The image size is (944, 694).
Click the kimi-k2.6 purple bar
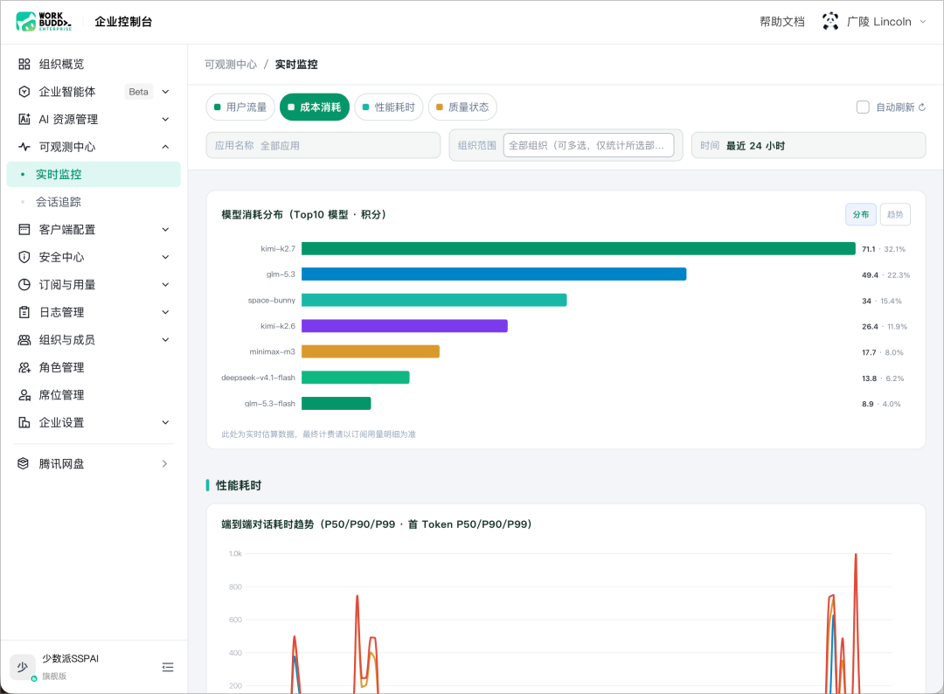tap(405, 326)
